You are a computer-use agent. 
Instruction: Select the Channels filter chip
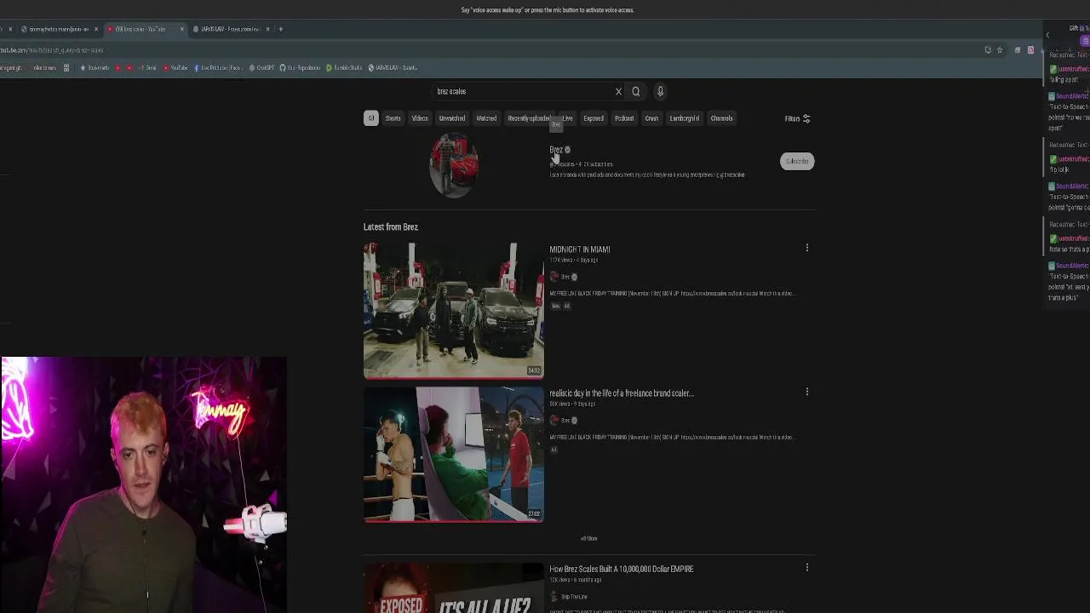tap(721, 118)
